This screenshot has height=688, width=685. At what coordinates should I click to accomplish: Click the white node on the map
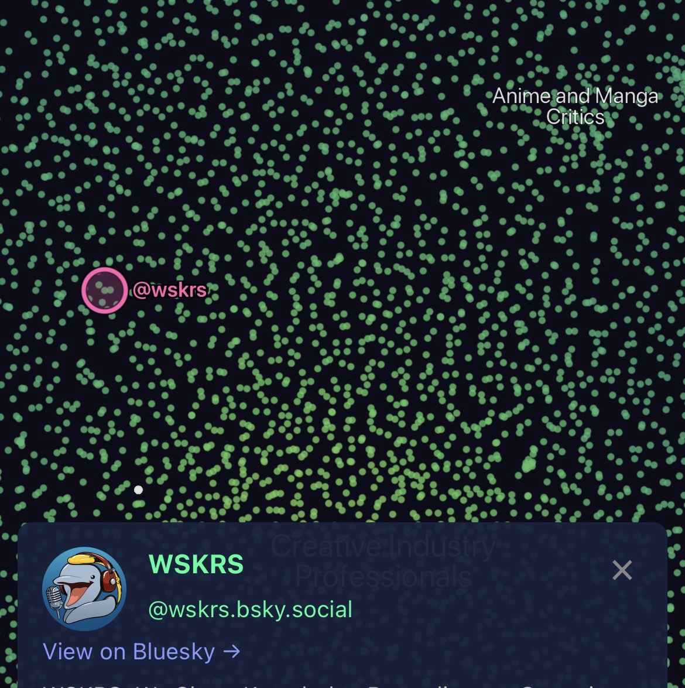tap(138, 490)
